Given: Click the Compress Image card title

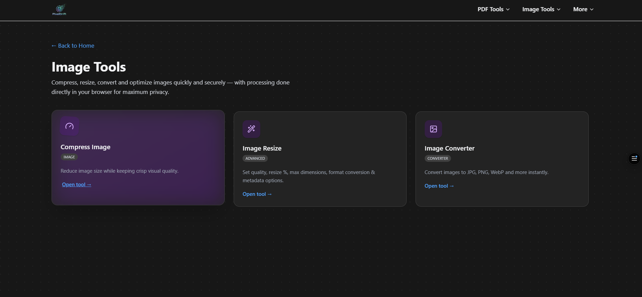Looking at the screenshot, I should (x=86, y=147).
